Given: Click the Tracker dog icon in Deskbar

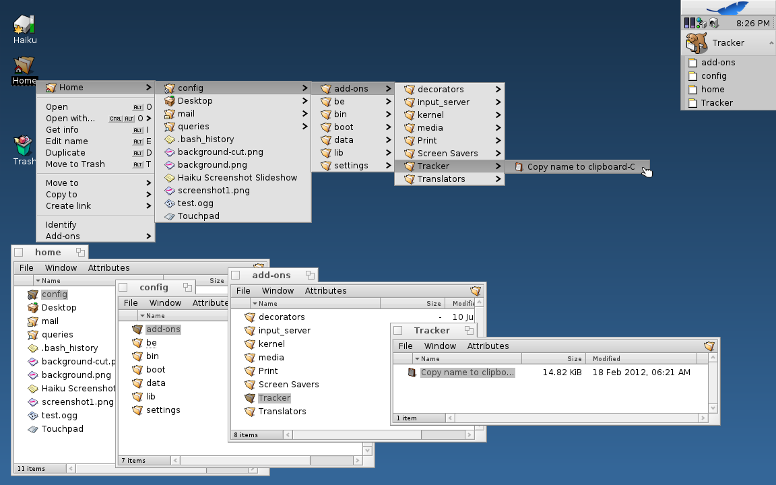Looking at the screenshot, I should [696, 42].
